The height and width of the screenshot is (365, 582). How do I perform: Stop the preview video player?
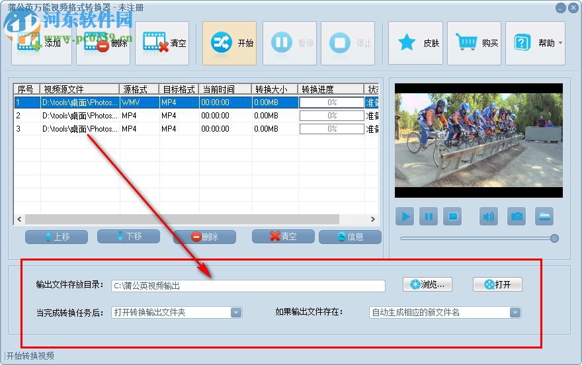(x=452, y=217)
